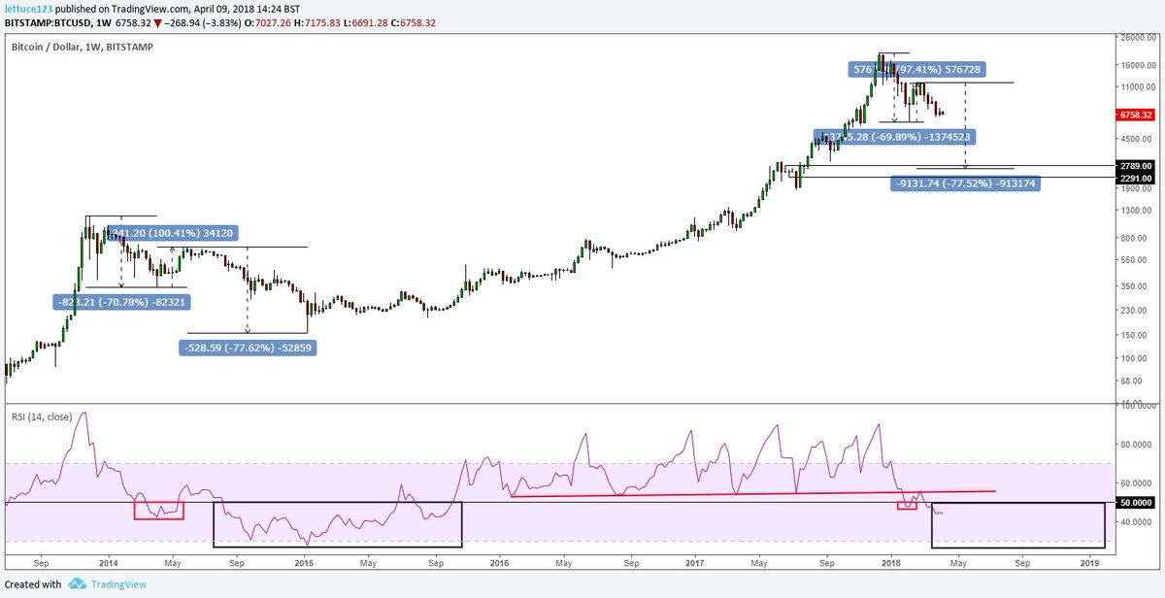
Task: Click the red 6758.32 current price label
Action: (1136, 114)
